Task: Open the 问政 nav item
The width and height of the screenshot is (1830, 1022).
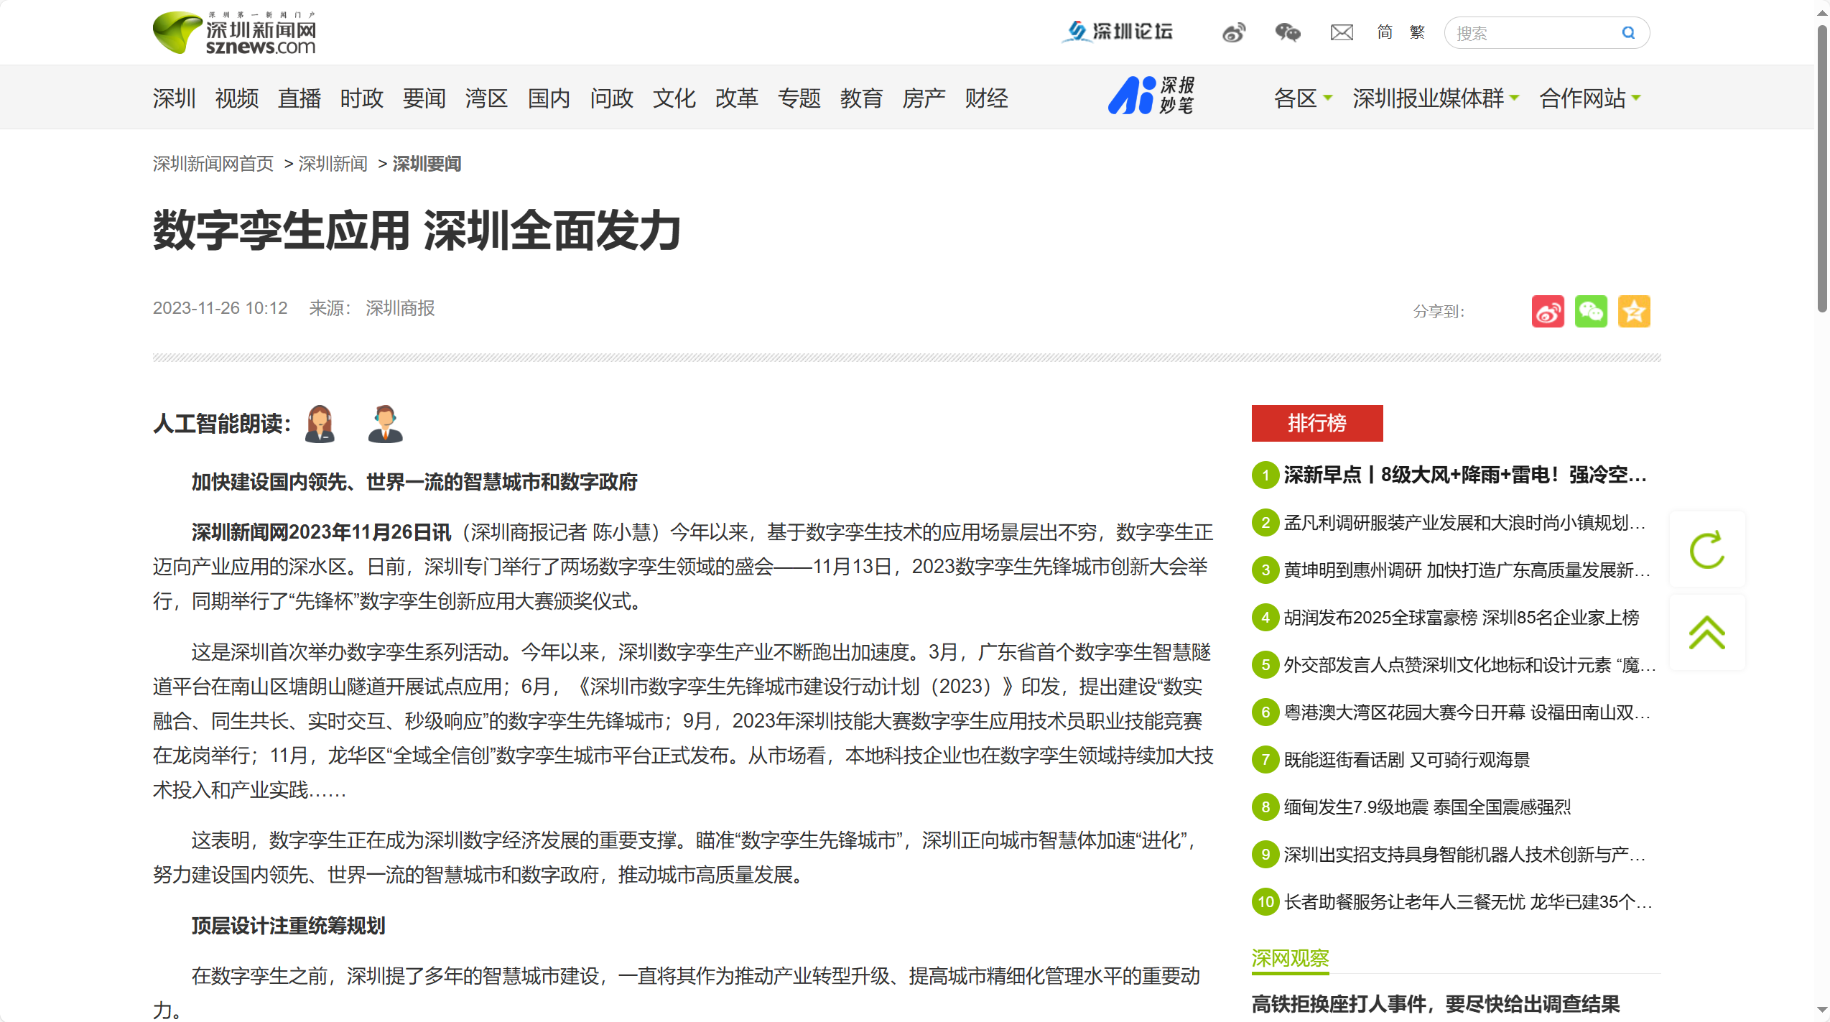Action: point(612,98)
